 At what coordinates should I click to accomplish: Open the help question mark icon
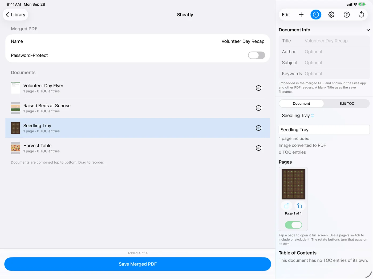pos(347,15)
